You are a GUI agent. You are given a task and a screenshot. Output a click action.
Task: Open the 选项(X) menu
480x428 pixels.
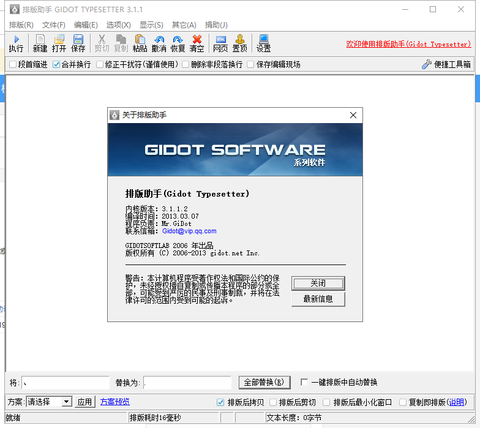point(118,25)
